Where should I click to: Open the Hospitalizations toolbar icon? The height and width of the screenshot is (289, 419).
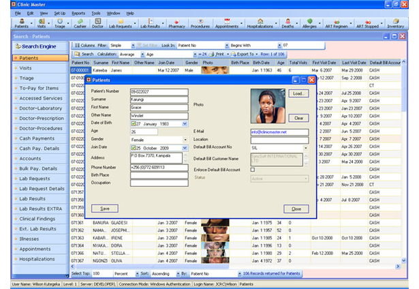tap(260, 24)
